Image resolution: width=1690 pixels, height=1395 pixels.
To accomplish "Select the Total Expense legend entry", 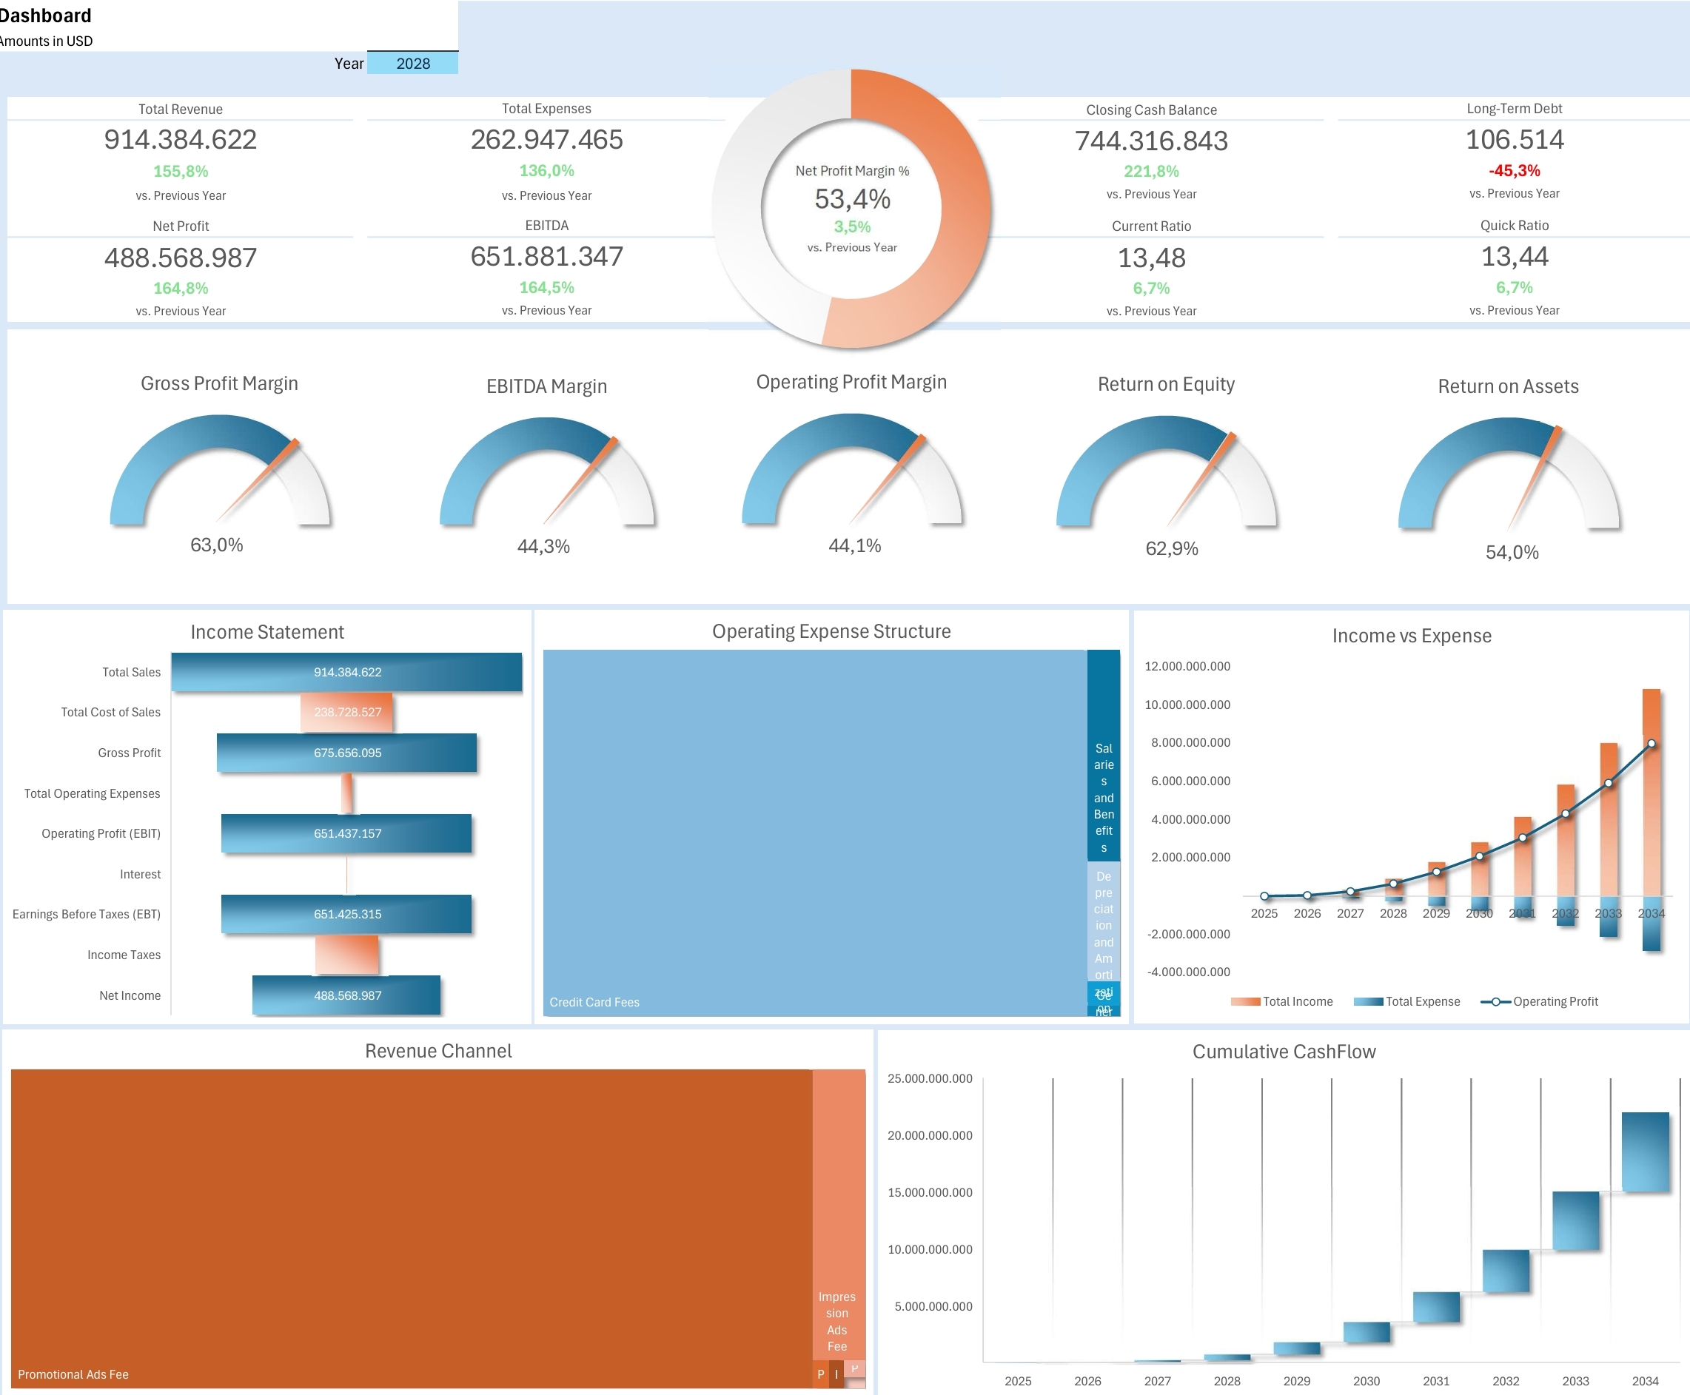I will coord(1406,1001).
